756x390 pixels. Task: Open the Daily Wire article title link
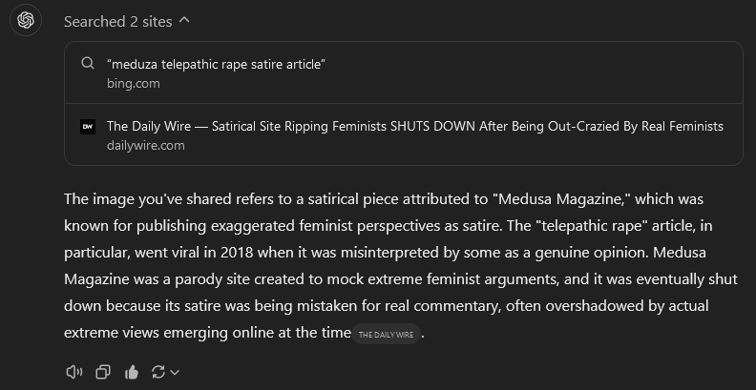tap(414, 126)
